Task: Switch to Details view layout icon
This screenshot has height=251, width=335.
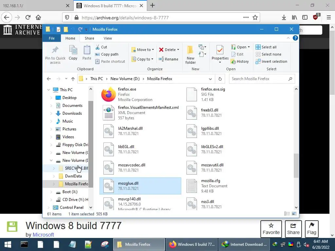Action: (x=287, y=214)
